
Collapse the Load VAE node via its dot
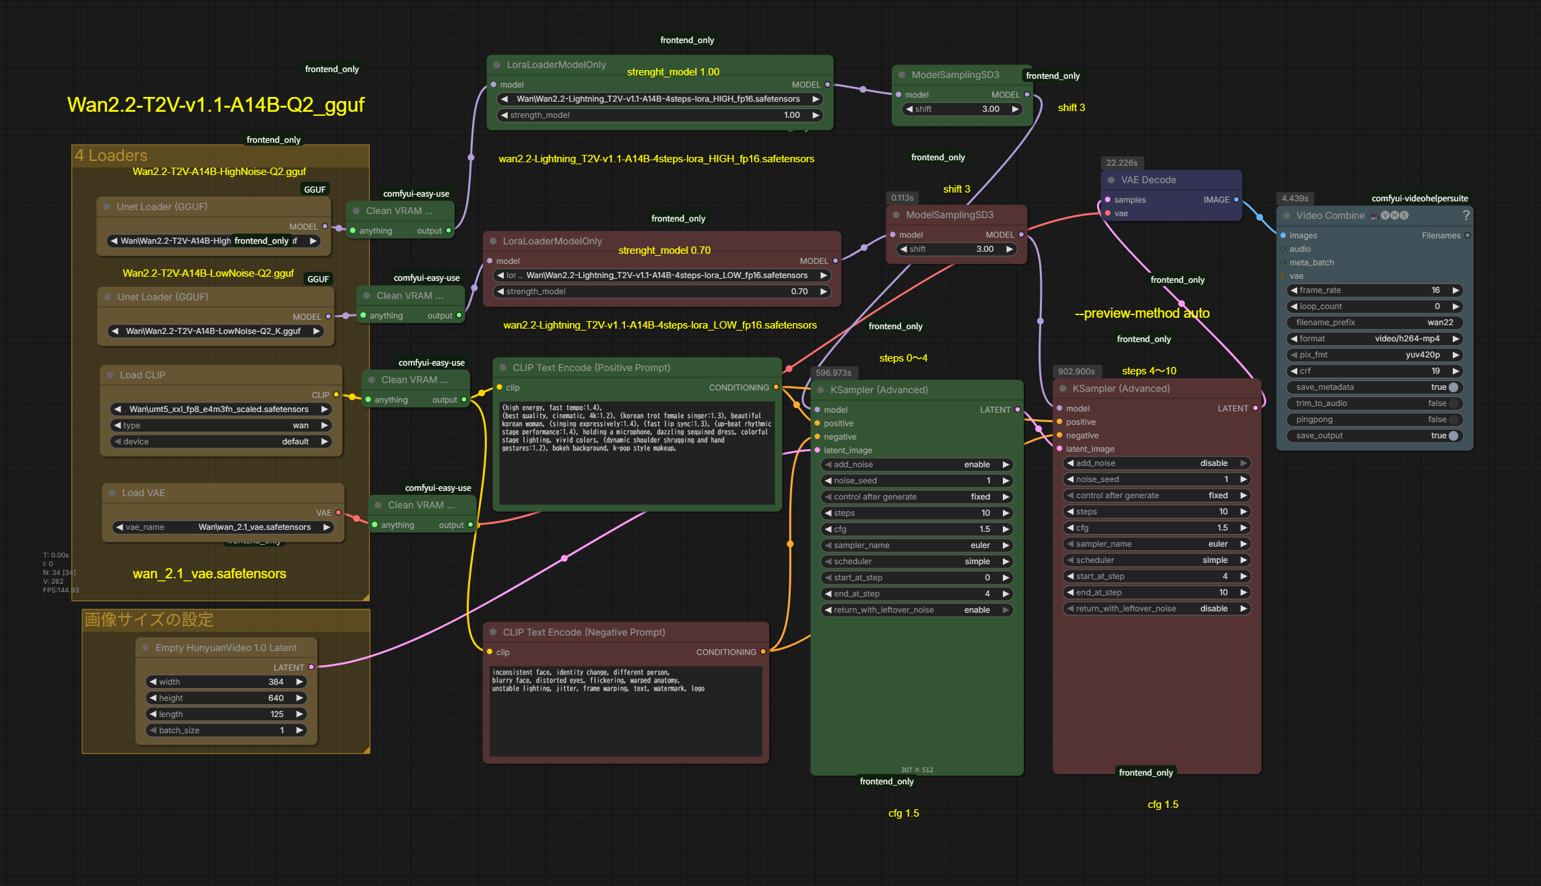112,493
